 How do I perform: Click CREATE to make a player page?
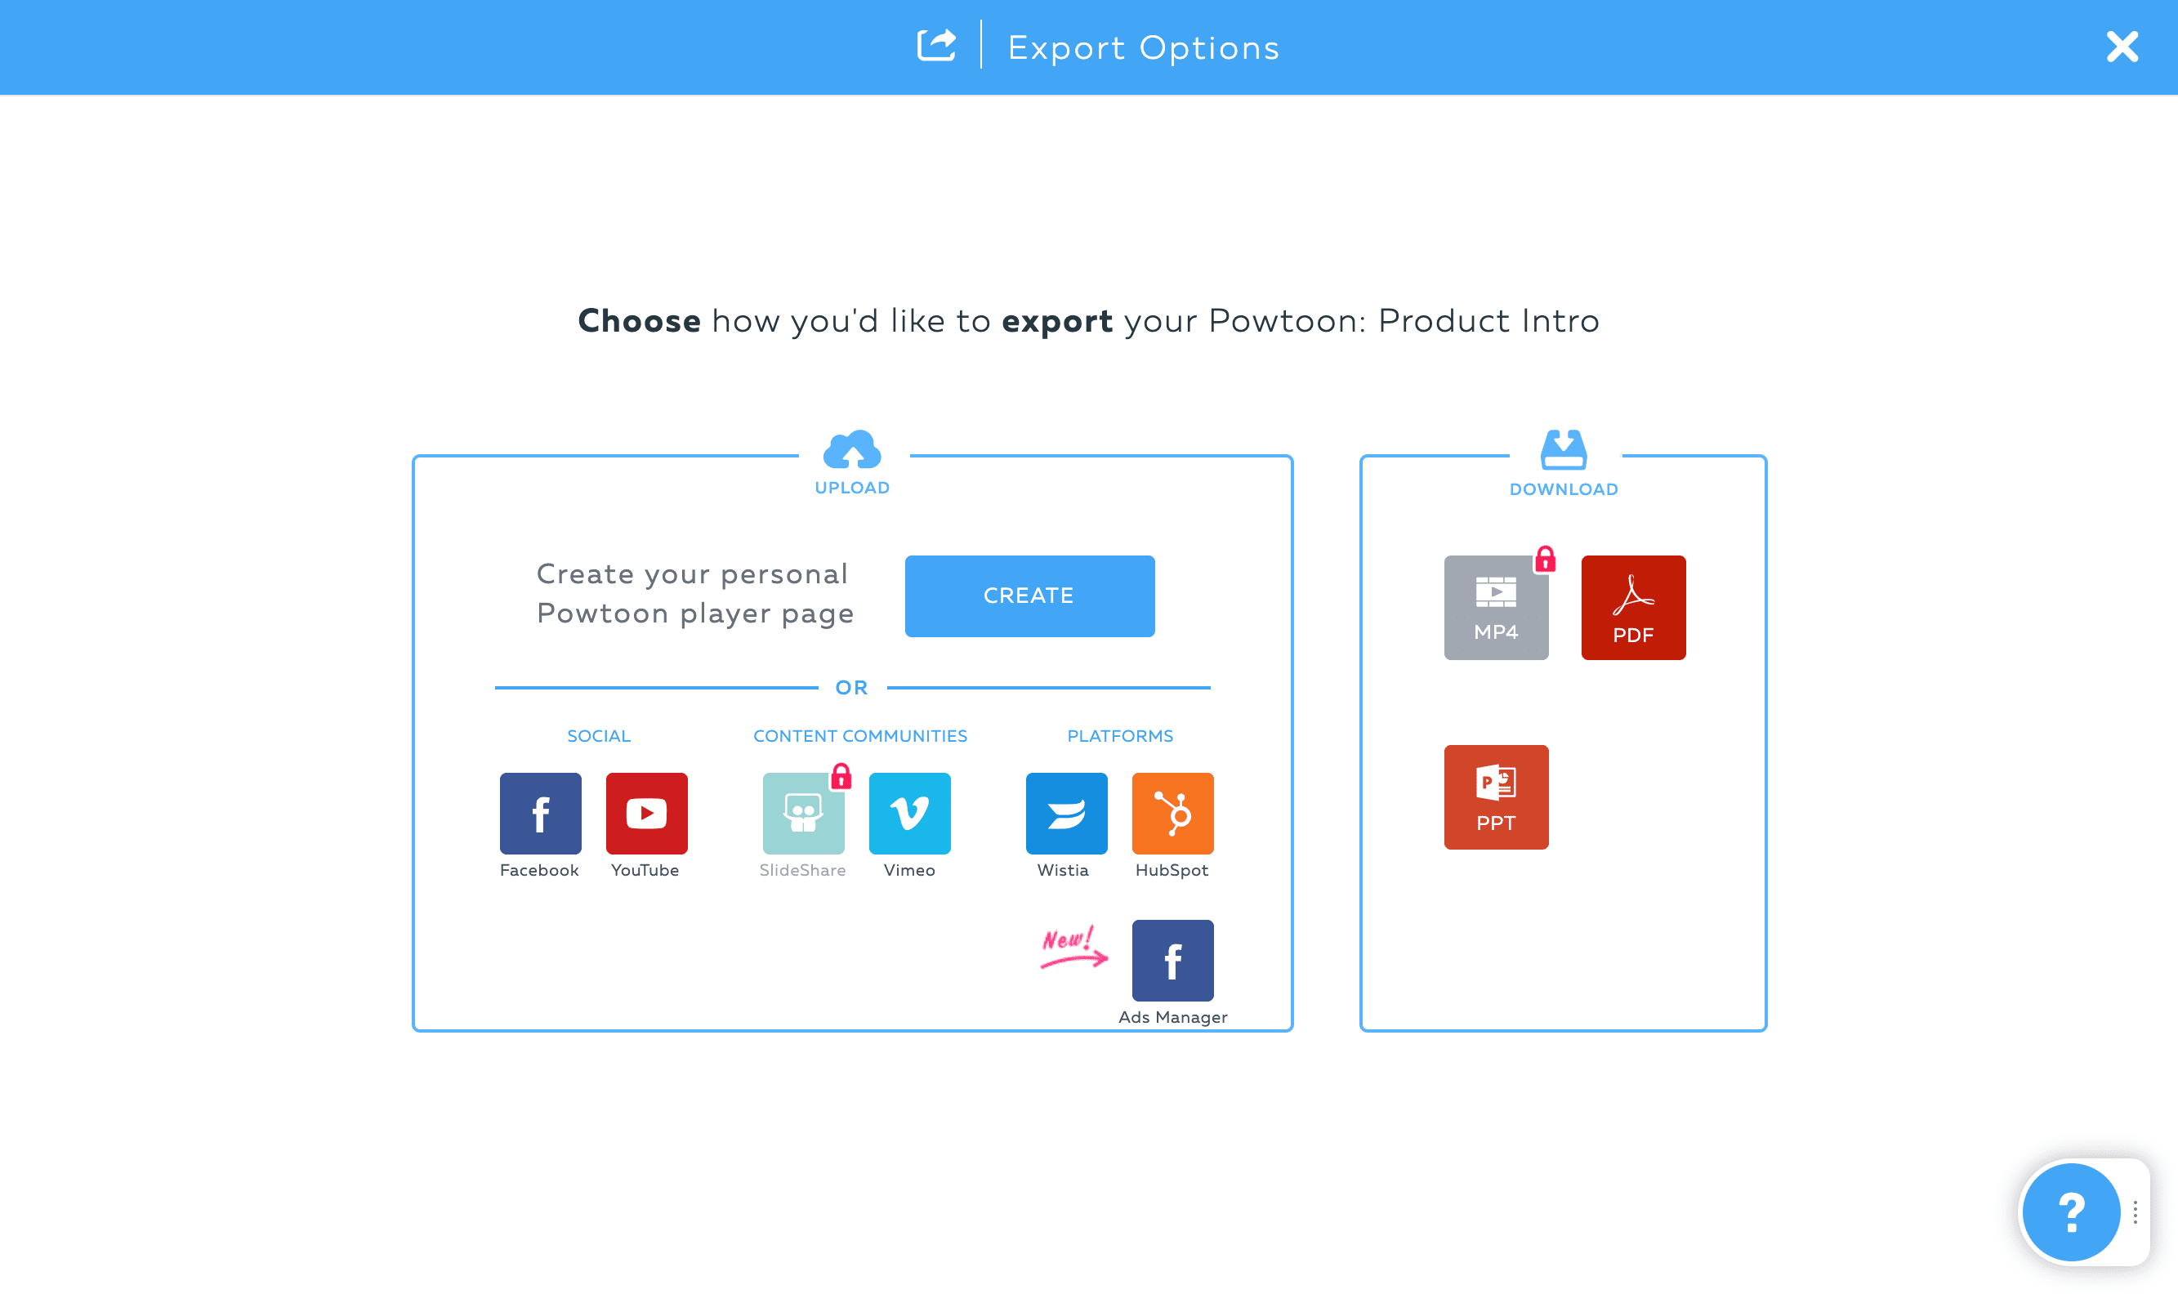tap(1029, 596)
